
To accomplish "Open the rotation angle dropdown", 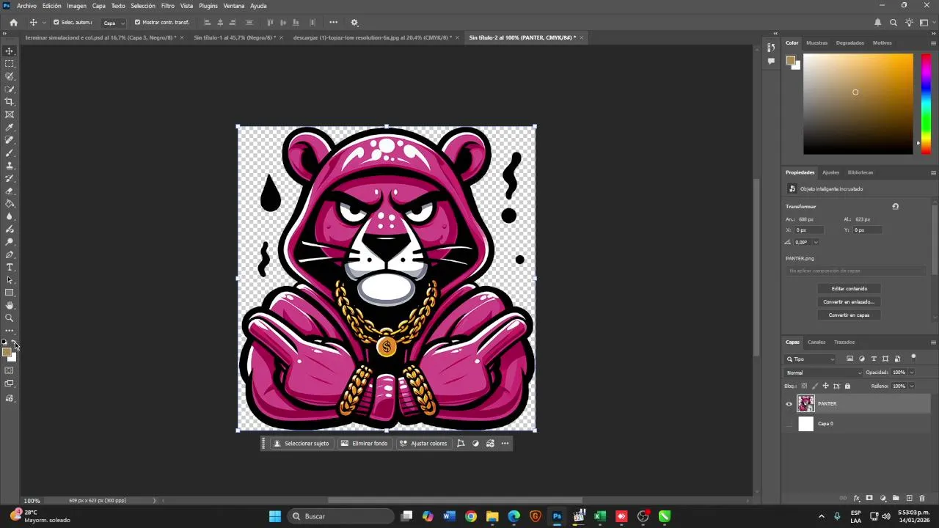I will [x=815, y=242].
